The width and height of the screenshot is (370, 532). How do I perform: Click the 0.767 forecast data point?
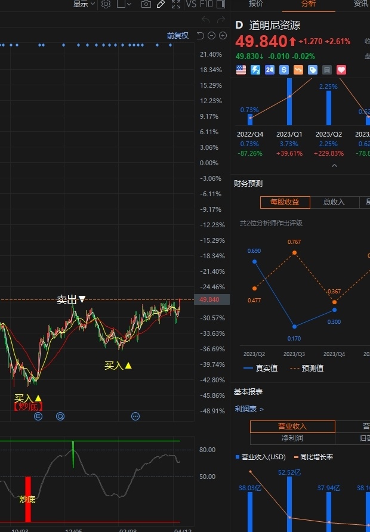pos(295,252)
